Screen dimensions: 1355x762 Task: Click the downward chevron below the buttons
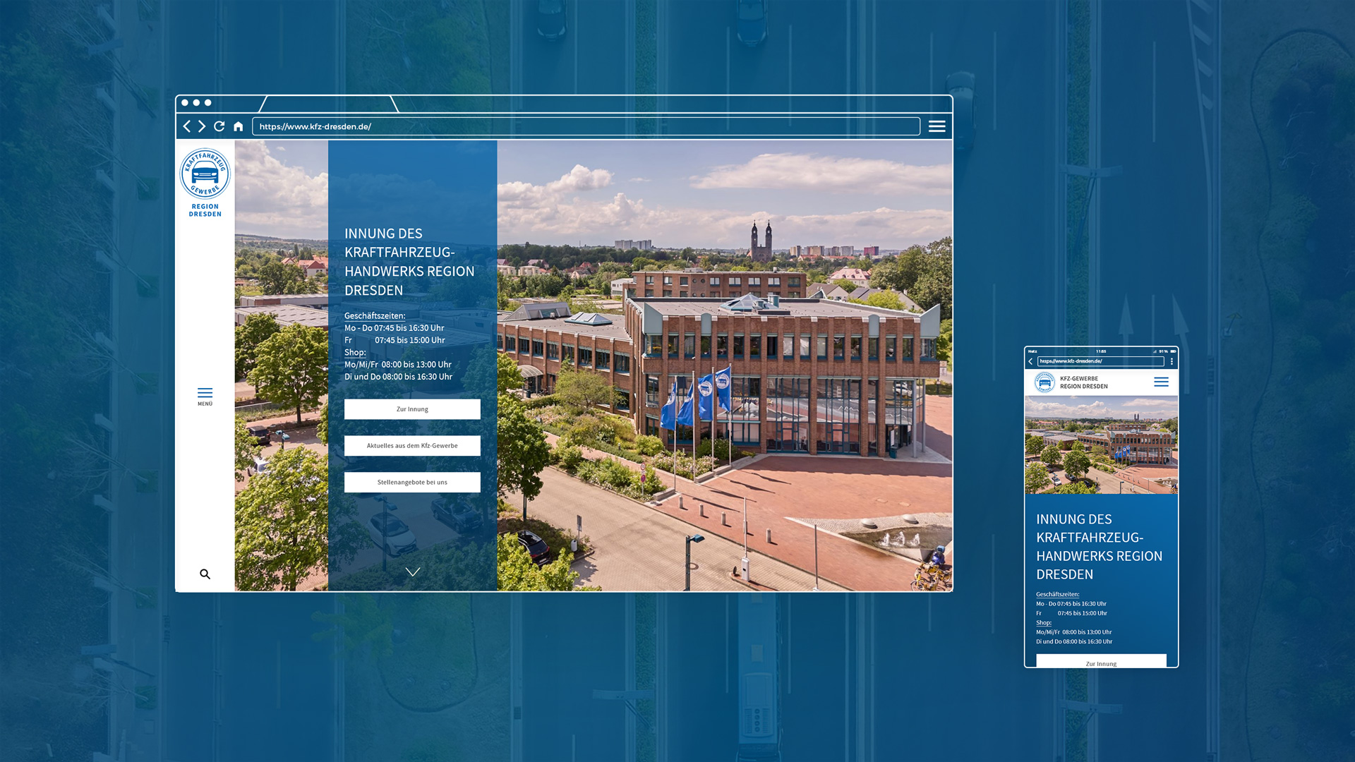point(413,571)
